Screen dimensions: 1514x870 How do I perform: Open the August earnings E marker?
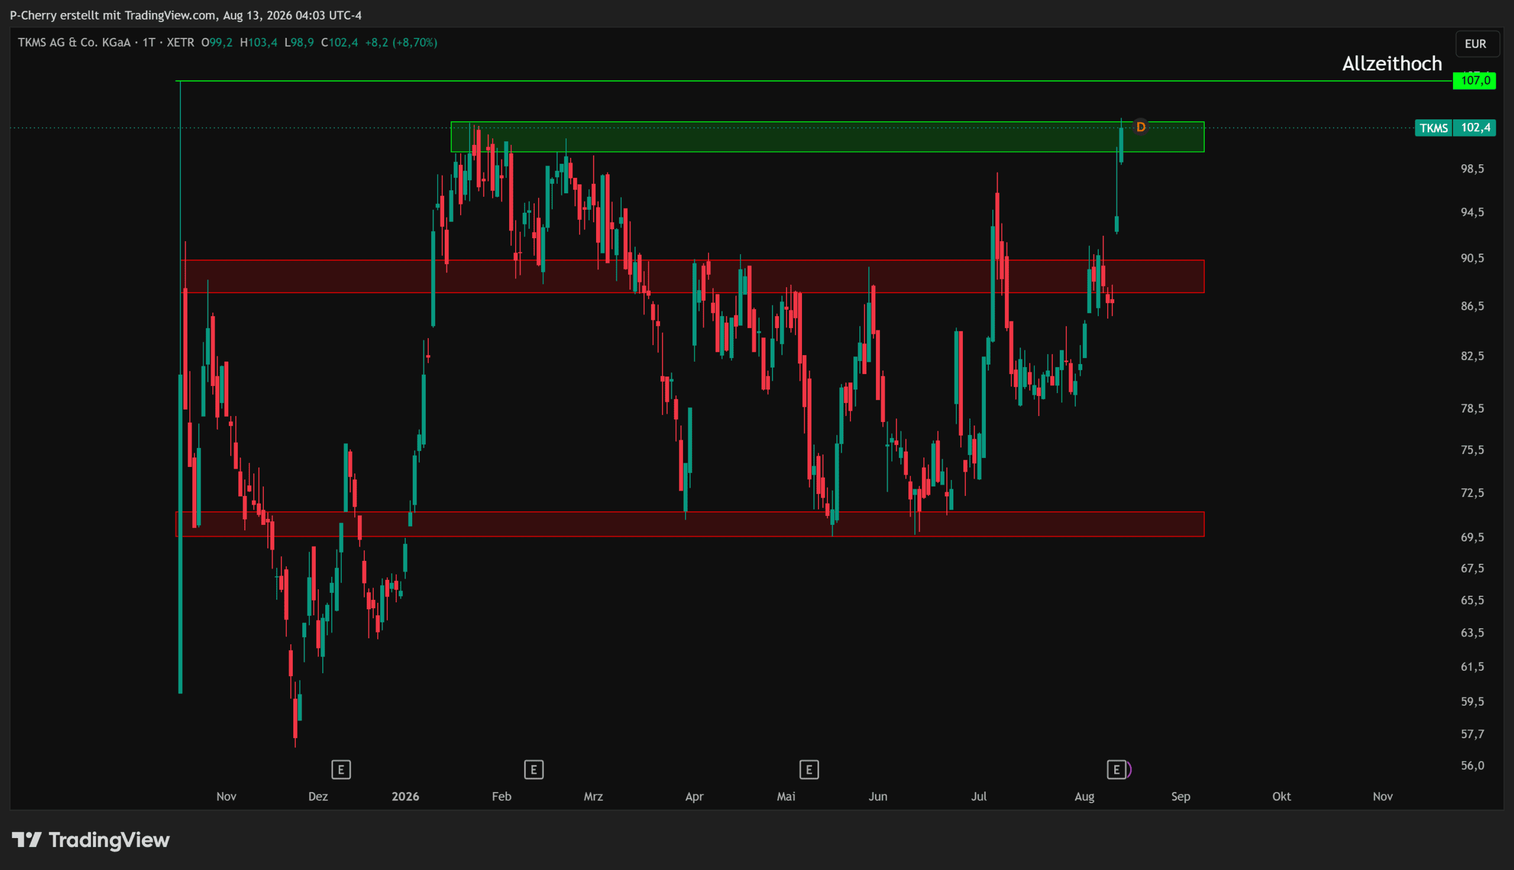(1117, 770)
